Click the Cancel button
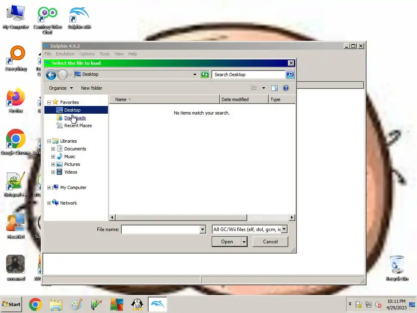Screen dimensions: 417x313 [270, 242]
